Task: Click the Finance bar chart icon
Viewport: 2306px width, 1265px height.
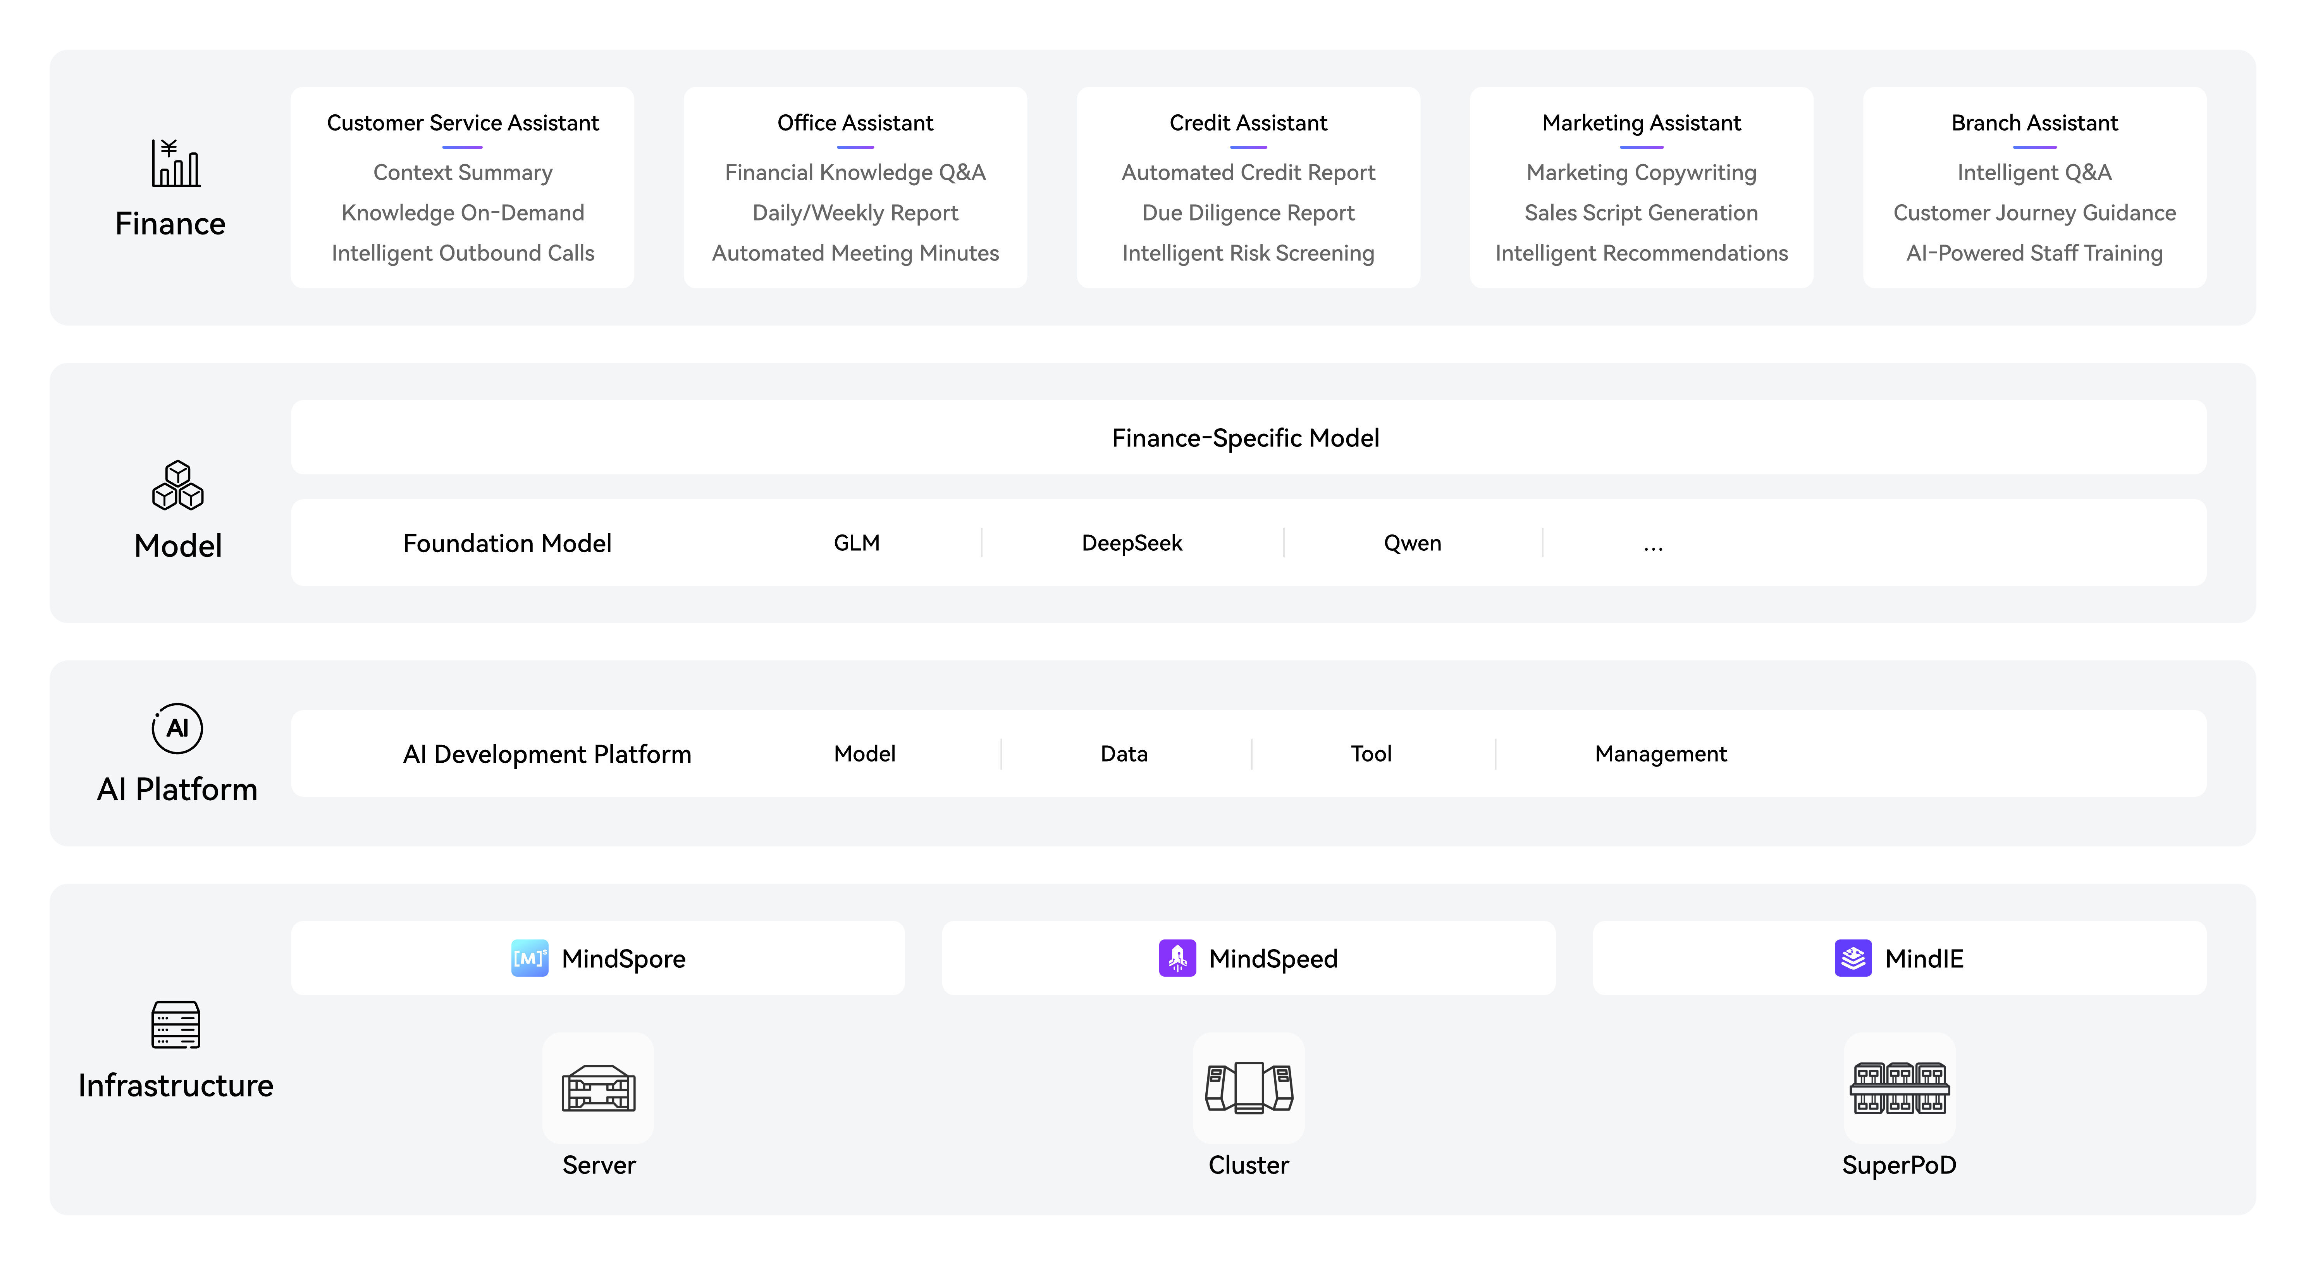Action: click(x=176, y=163)
